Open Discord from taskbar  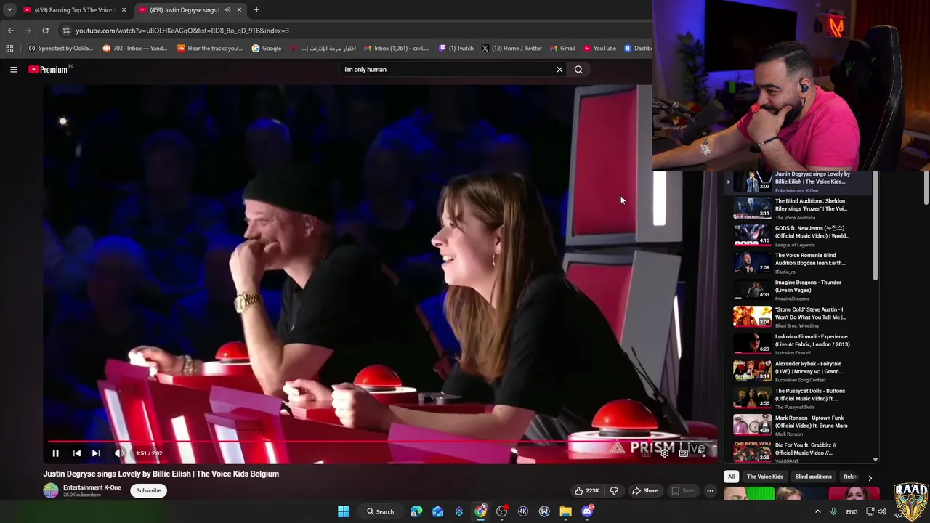(x=587, y=511)
